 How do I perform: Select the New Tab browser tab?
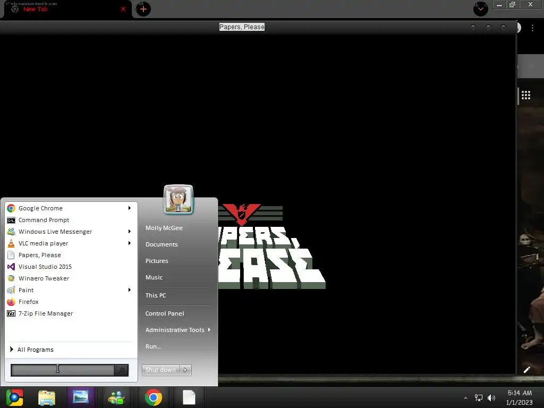click(66, 9)
